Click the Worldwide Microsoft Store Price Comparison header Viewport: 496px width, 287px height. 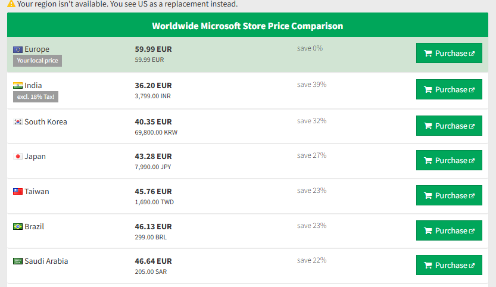pyautogui.click(x=247, y=26)
